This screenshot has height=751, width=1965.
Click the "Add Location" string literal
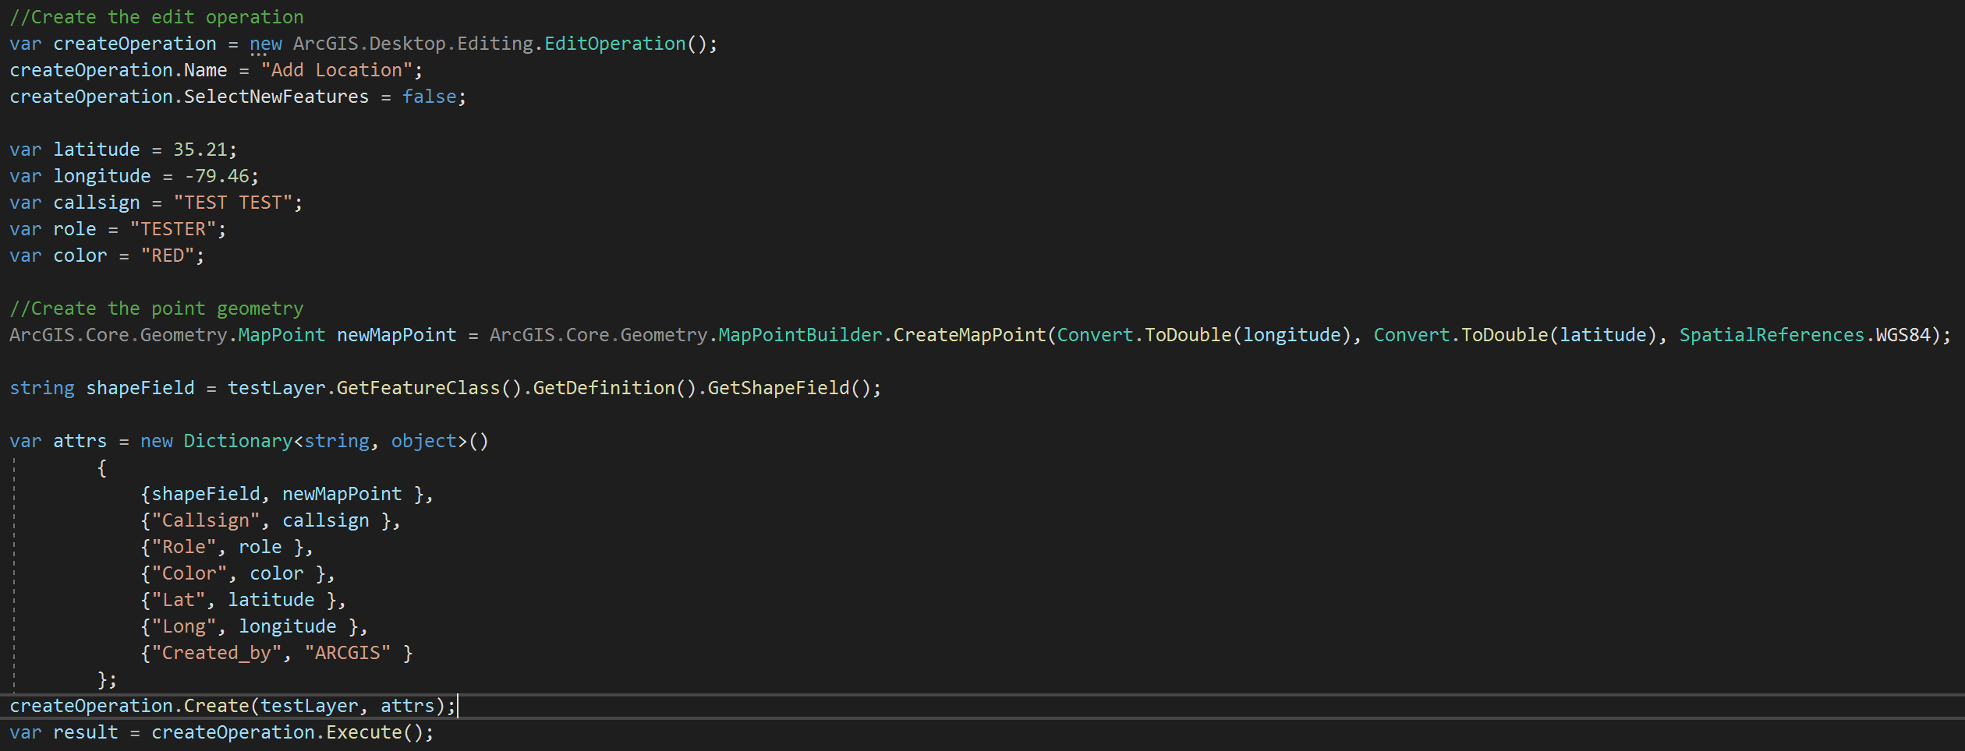[x=337, y=70]
